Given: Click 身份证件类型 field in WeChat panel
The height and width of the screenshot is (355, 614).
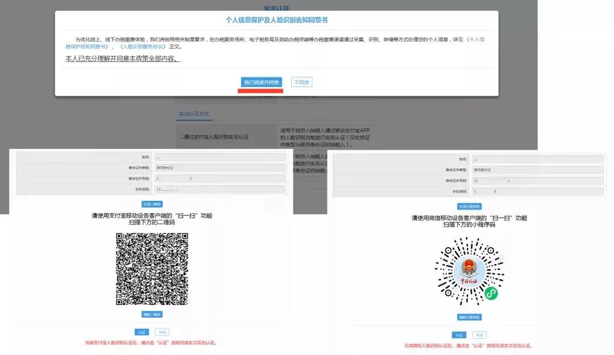Looking at the screenshot, I should [x=537, y=170].
